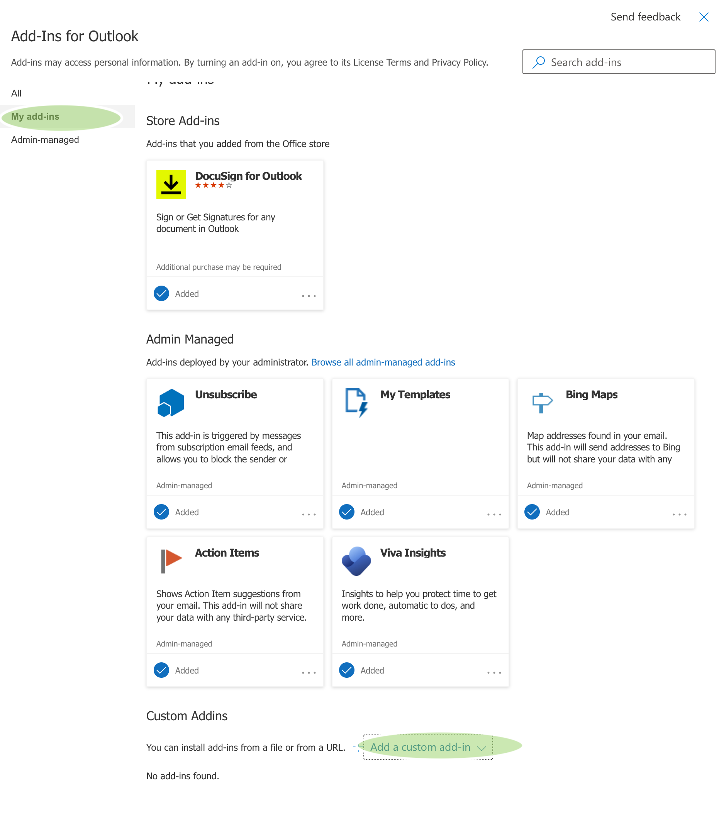Image resolution: width=719 pixels, height=826 pixels.
Task: Open the three-dot menu on Bing Maps card
Action: click(x=680, y=515)
